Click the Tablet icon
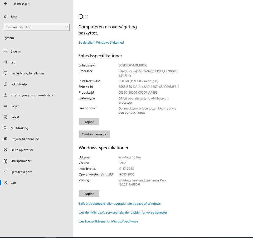Screen dimensions: 253x238 click(x=6, y=117)
